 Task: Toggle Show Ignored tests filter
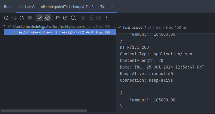[48, 18]
